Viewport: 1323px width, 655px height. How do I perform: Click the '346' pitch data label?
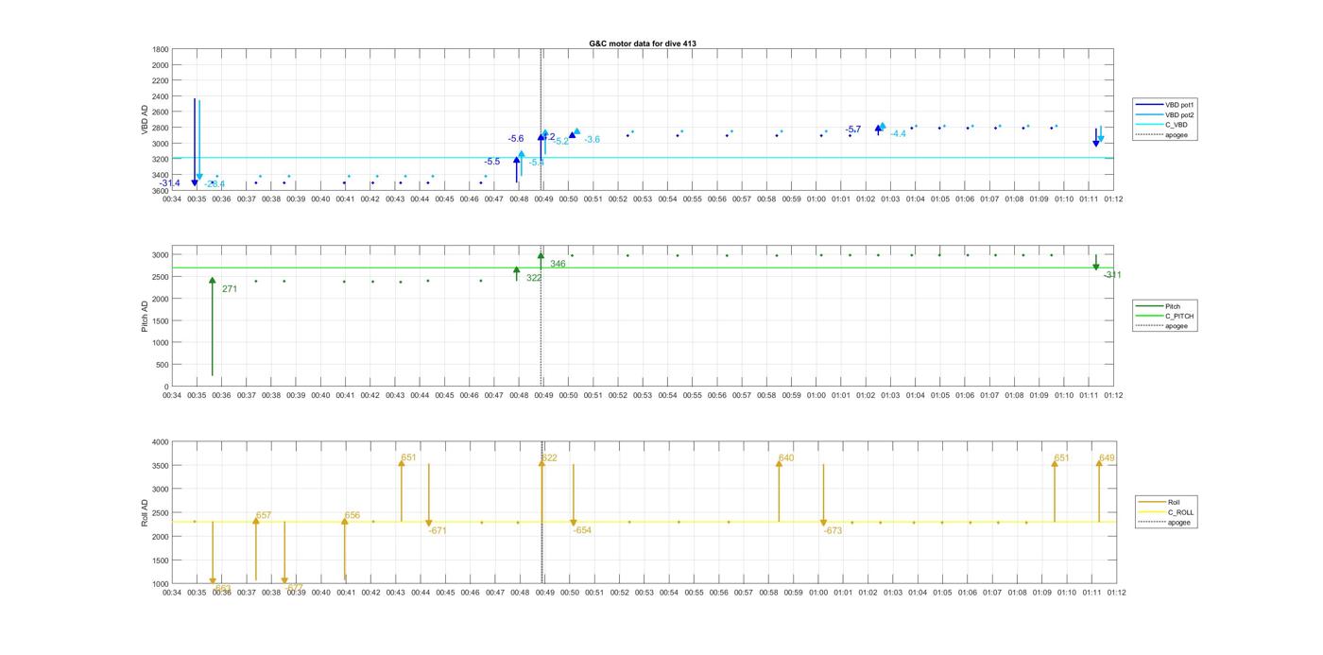(558, 264)
